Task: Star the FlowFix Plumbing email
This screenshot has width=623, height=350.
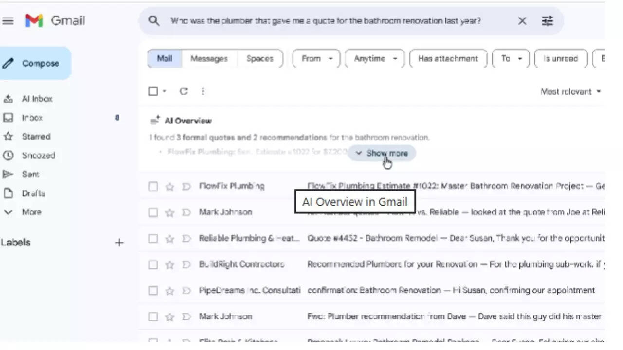Action: tap(169, 186)
